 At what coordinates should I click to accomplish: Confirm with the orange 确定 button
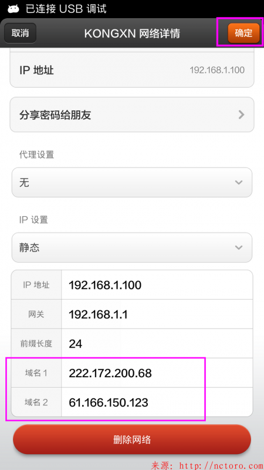[243, 33]
